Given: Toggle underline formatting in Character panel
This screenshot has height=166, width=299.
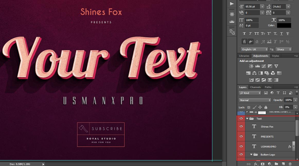Looking at the screenshot, I should tap(281, 33).
